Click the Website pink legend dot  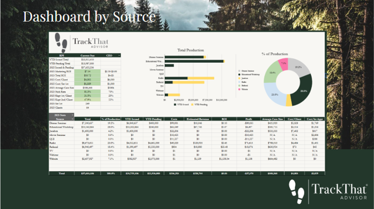238,90
